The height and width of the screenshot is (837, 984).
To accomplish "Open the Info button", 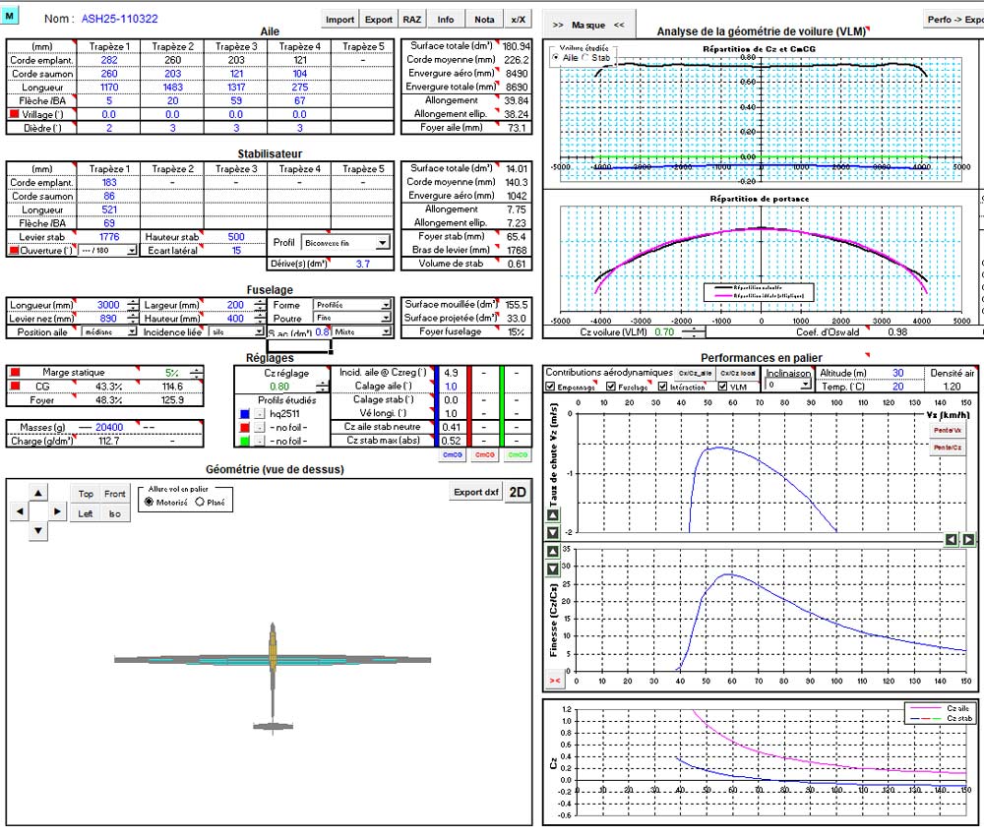I will click(x=446, y=20).
